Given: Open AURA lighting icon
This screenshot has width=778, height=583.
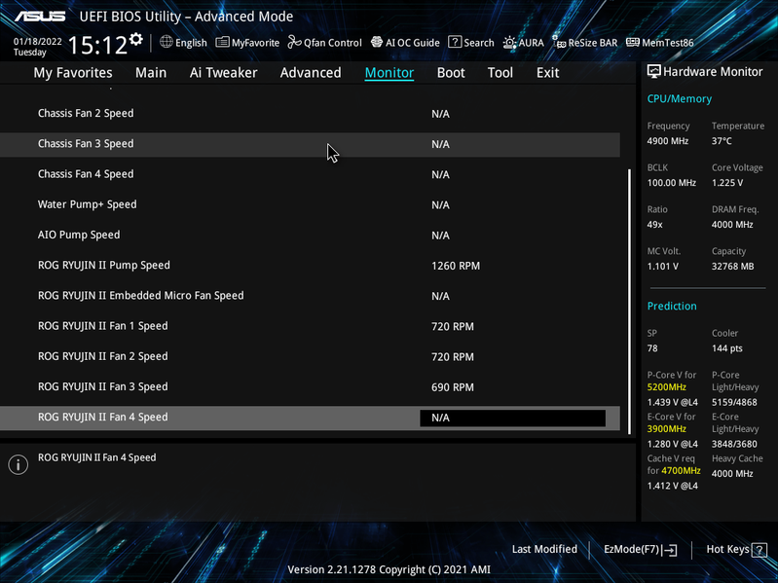Looking at the screenshot, I should point(509,43).
